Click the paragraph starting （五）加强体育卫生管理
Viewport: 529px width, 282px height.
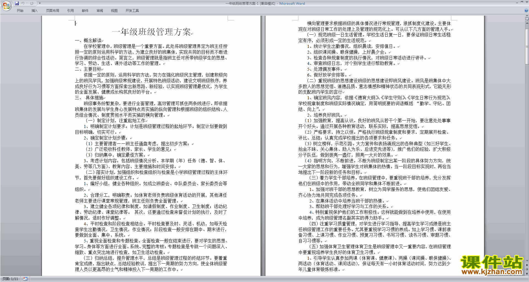pos(375,249)
